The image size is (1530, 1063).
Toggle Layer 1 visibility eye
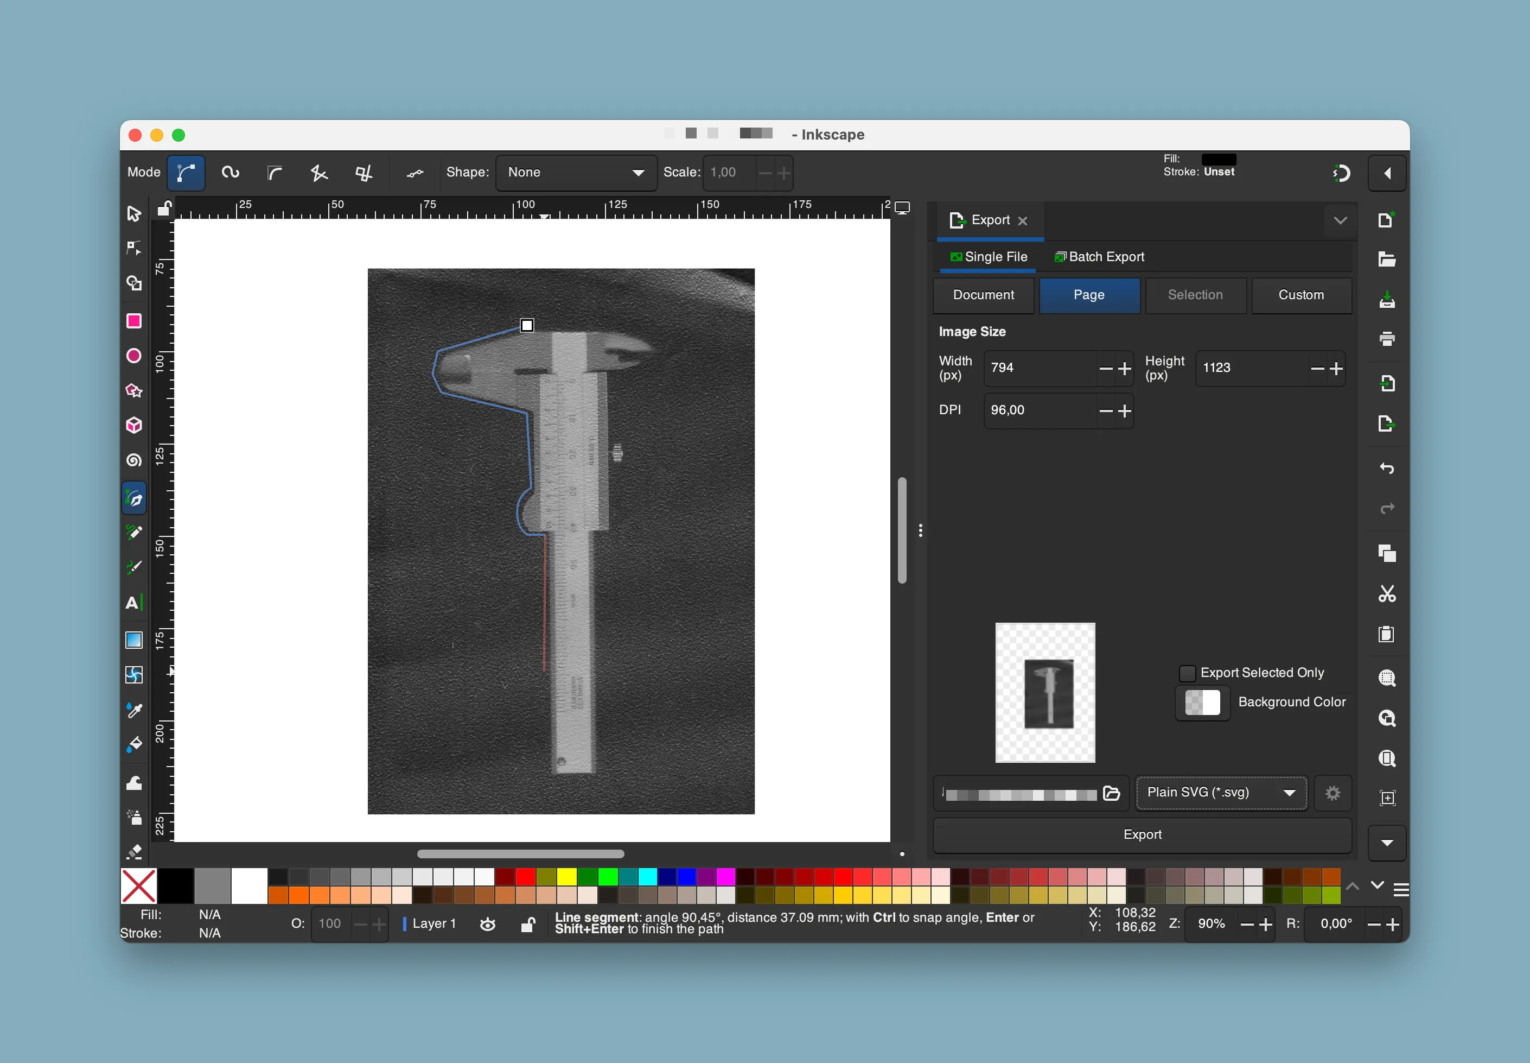[x=488, y=924]
